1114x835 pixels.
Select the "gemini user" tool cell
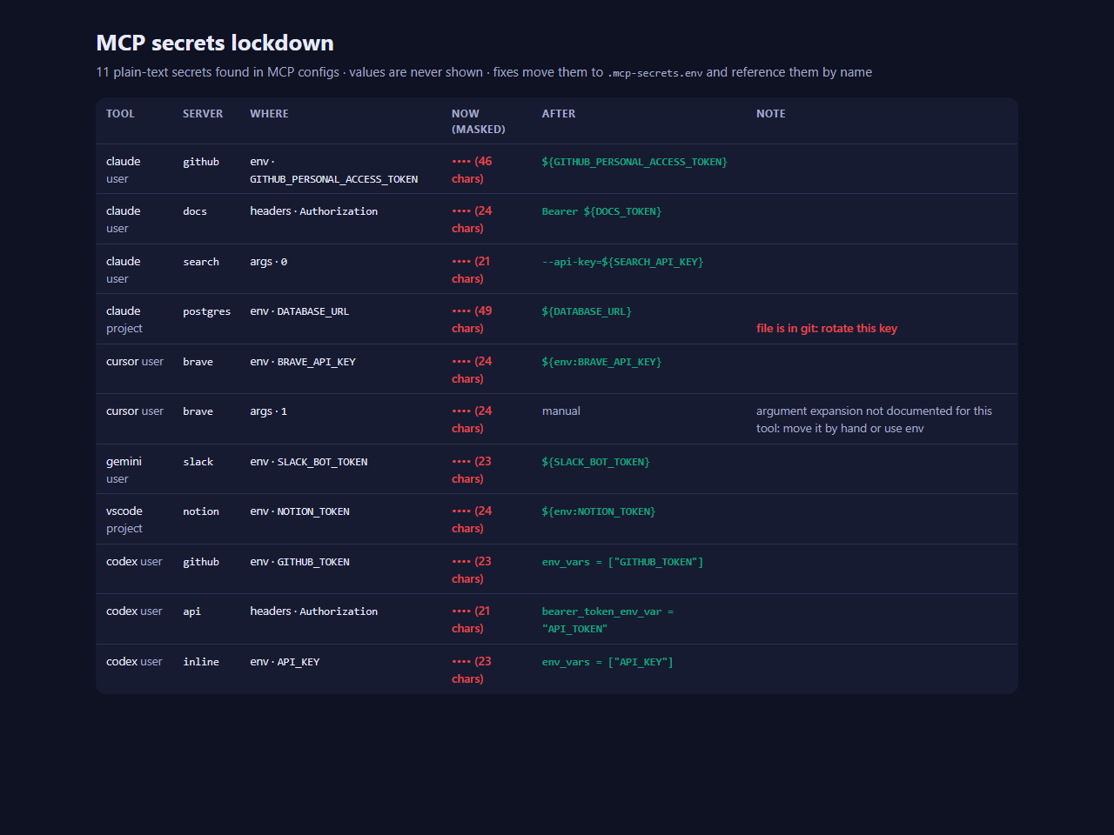point(124,471)
